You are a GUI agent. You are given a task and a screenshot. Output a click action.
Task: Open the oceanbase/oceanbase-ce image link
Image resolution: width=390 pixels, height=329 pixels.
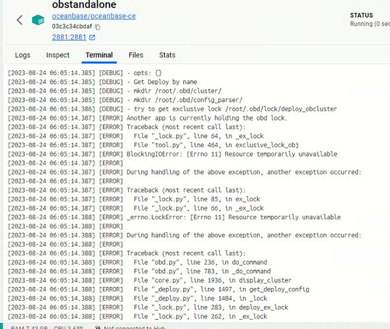94,16
